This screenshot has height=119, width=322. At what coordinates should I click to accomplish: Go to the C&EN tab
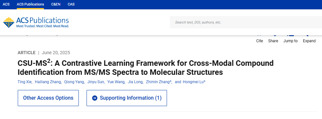56,4
